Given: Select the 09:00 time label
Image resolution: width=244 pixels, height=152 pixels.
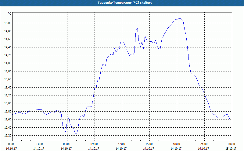Looking at the screenshot, I should [95, 144].
